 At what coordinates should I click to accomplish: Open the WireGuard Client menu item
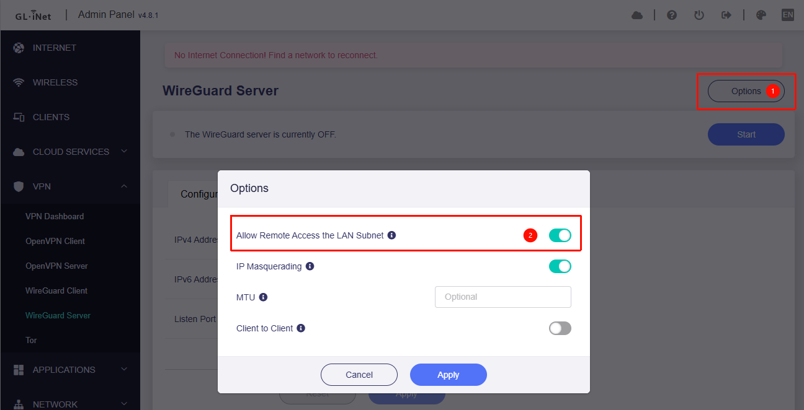point(56,290)
